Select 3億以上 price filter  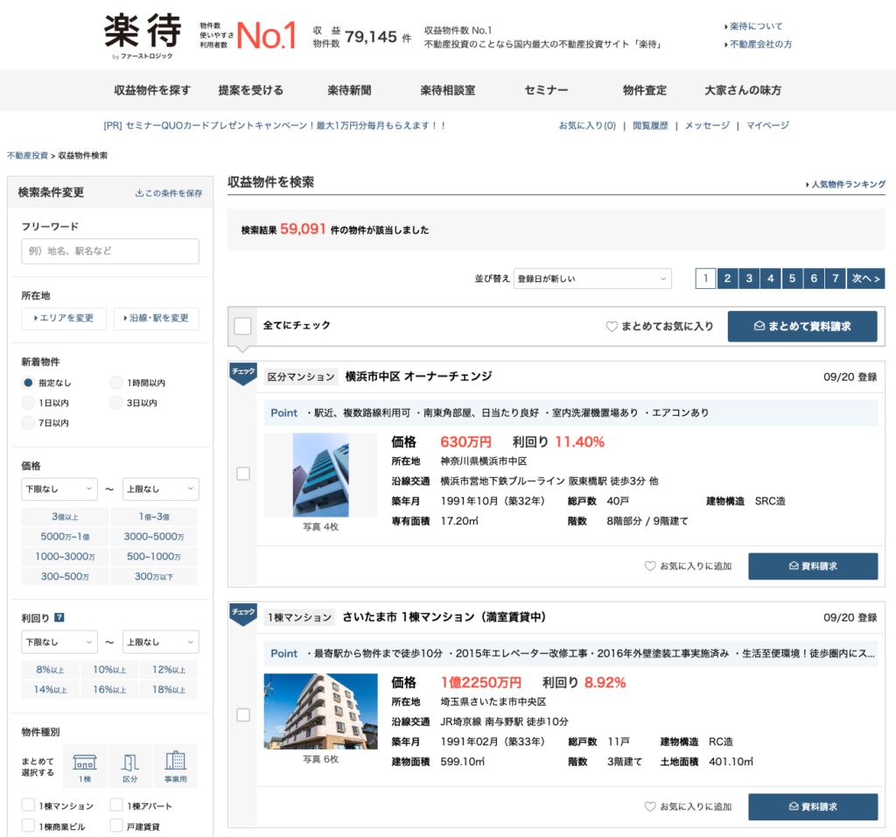[65, 517]
